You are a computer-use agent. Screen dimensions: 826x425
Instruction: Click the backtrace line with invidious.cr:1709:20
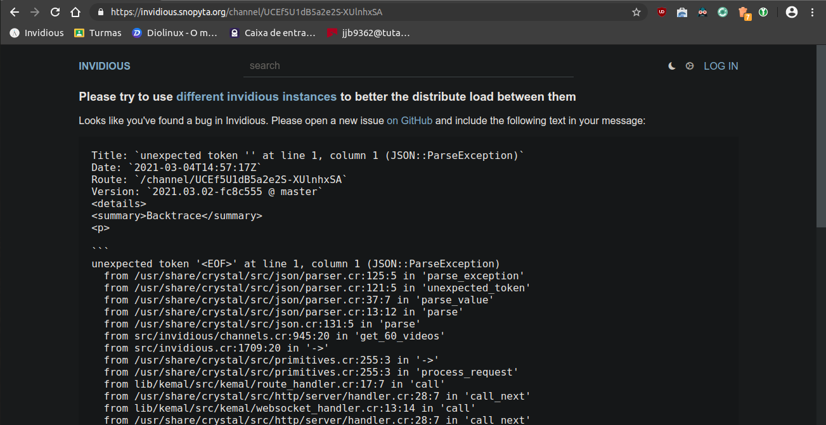click(217, 348)
